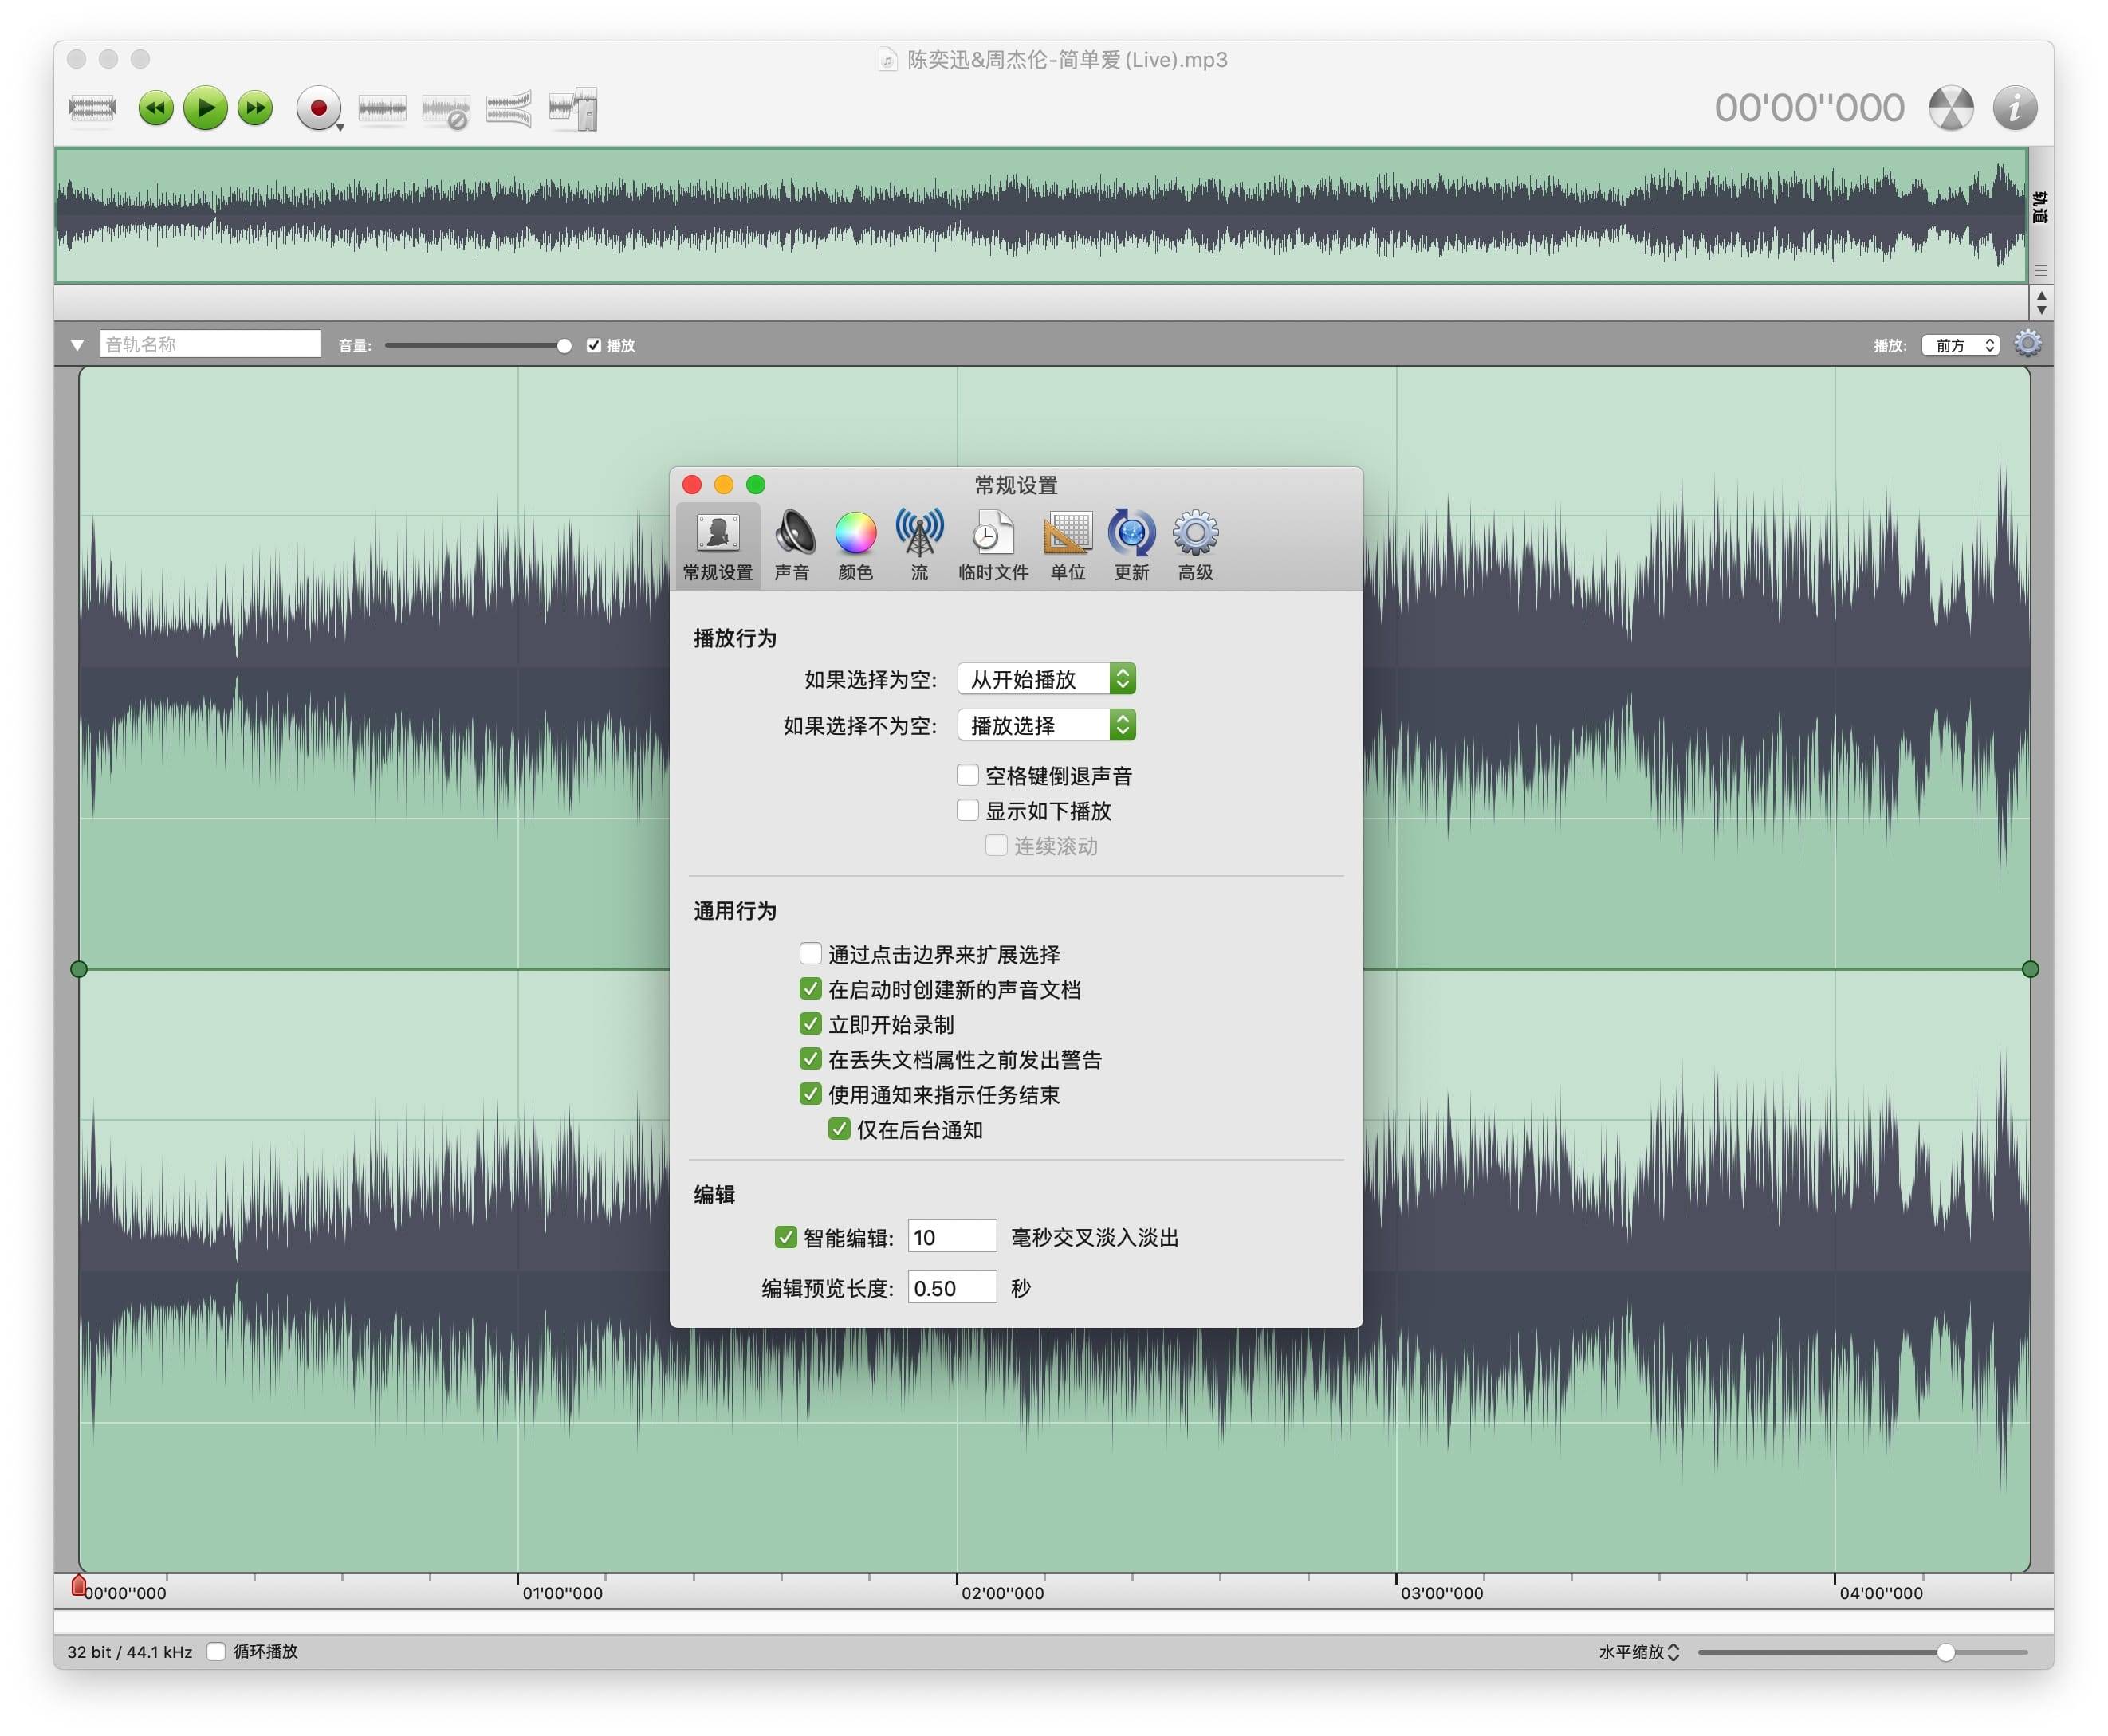The image size is (2108, 1736).
Task: Uncheck the 立即开始录制 option
Action: click(x=811, y=1024)
